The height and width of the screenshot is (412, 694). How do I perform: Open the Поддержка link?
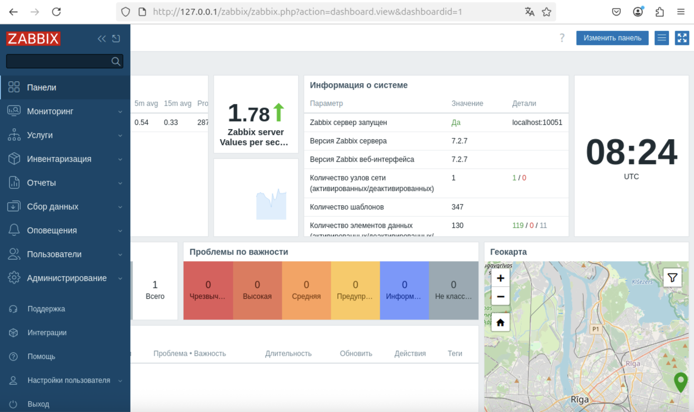point(46,309)
